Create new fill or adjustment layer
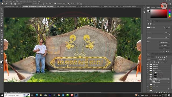The width and height of the screenshot is (172, 97). pyautogui.click(x=162, y=92)
